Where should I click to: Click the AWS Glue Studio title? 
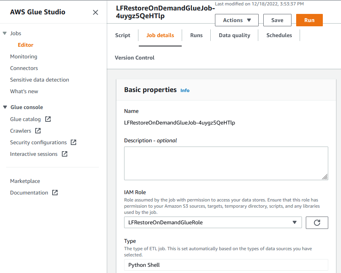coord(38,12)
